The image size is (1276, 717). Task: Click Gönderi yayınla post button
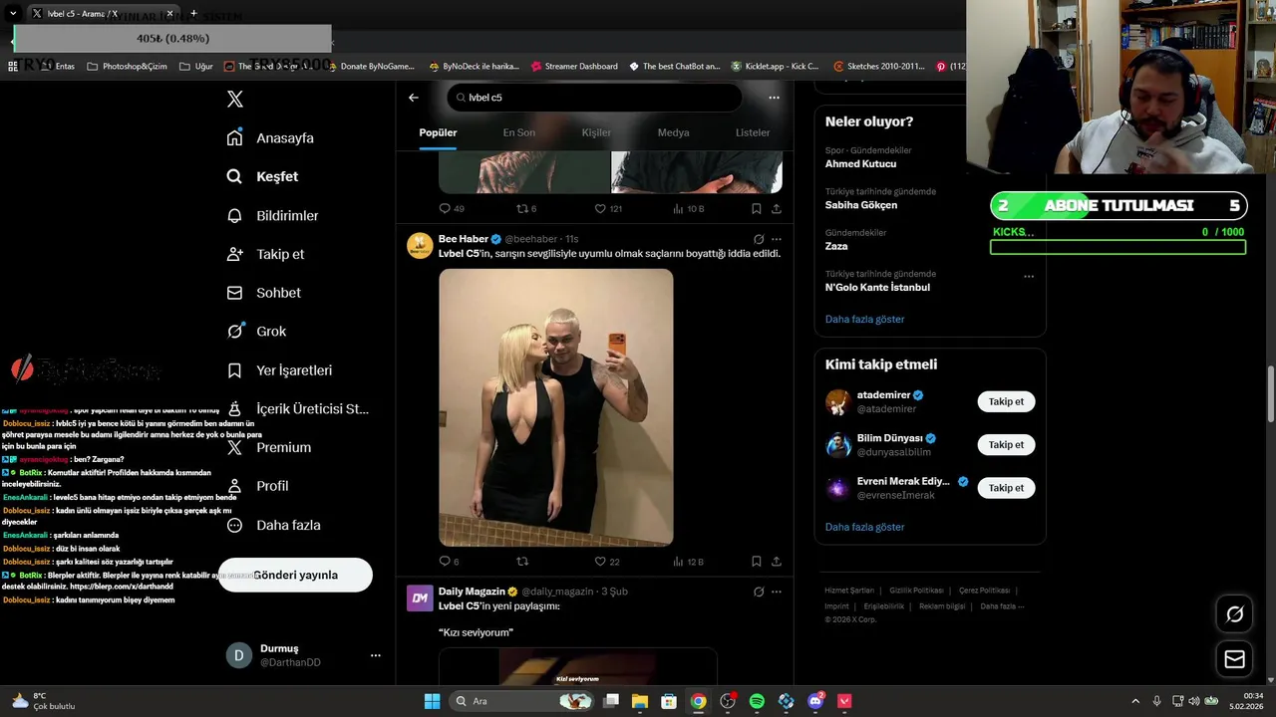295,575
